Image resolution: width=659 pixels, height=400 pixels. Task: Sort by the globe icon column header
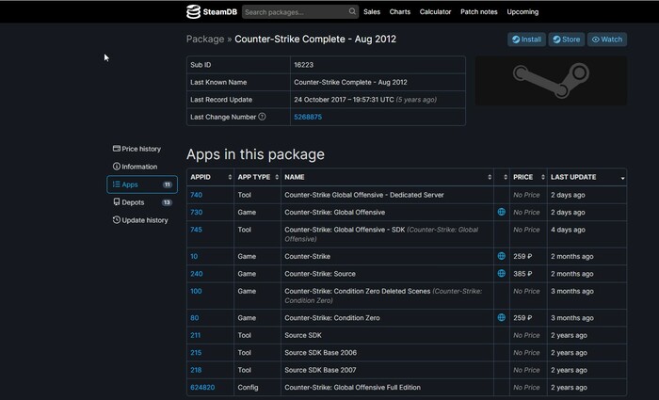(502, 177)
